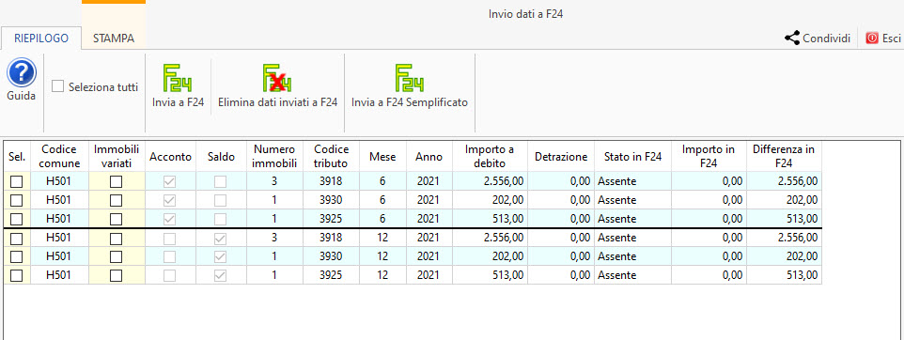Click the Esci label text
The height and width of the screenshot is (340, 904).
tap(892, 39)
